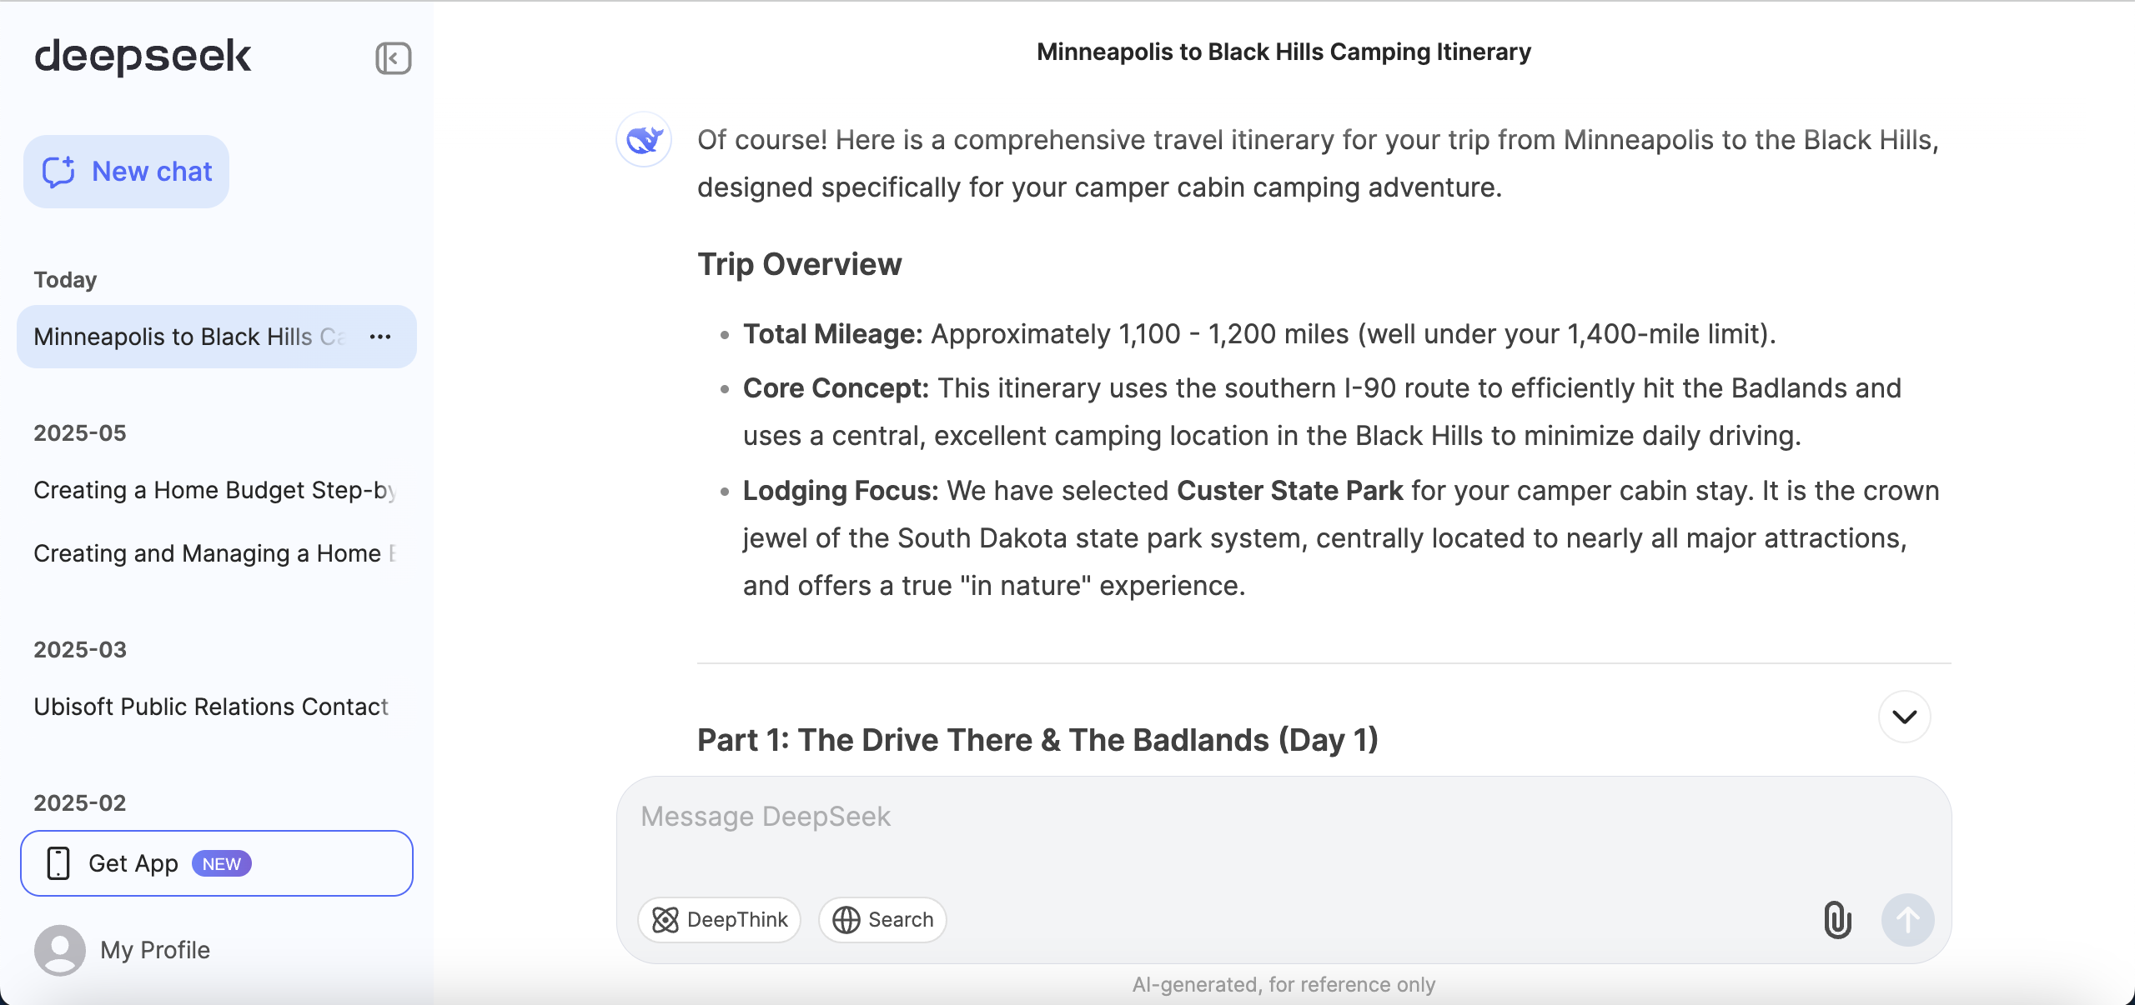Open Ubisoft Public Relations Contact chat

(211, 707)
